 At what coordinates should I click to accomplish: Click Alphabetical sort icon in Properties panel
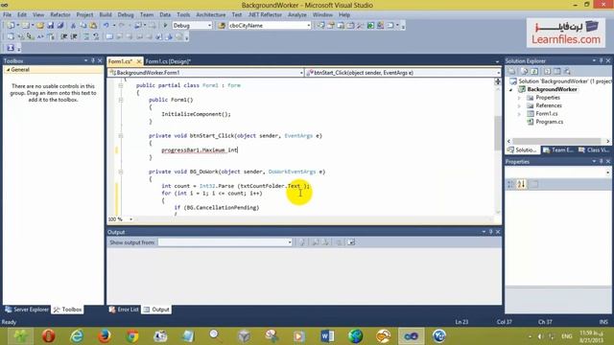point(521,184)
